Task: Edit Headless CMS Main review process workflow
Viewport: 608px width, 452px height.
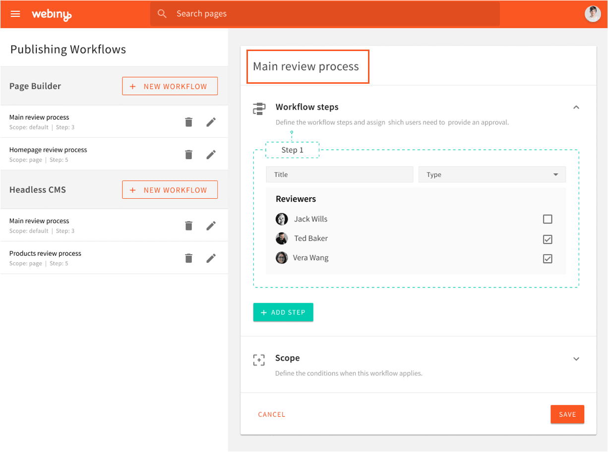Action: click(211, 226)
